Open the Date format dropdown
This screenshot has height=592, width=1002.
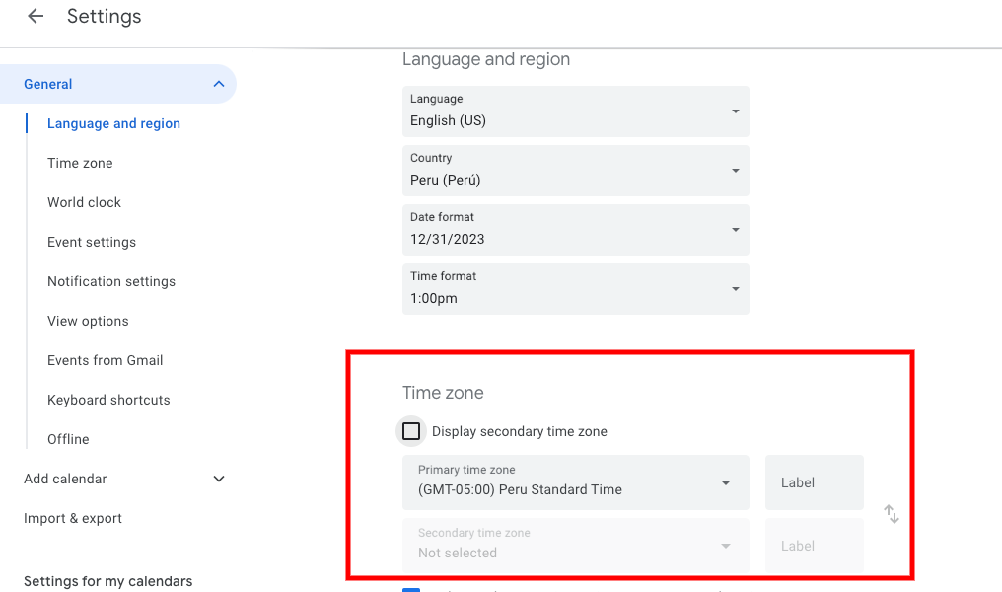575,230
